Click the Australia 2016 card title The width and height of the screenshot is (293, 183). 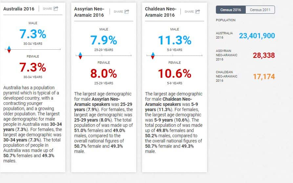(19, 9)
